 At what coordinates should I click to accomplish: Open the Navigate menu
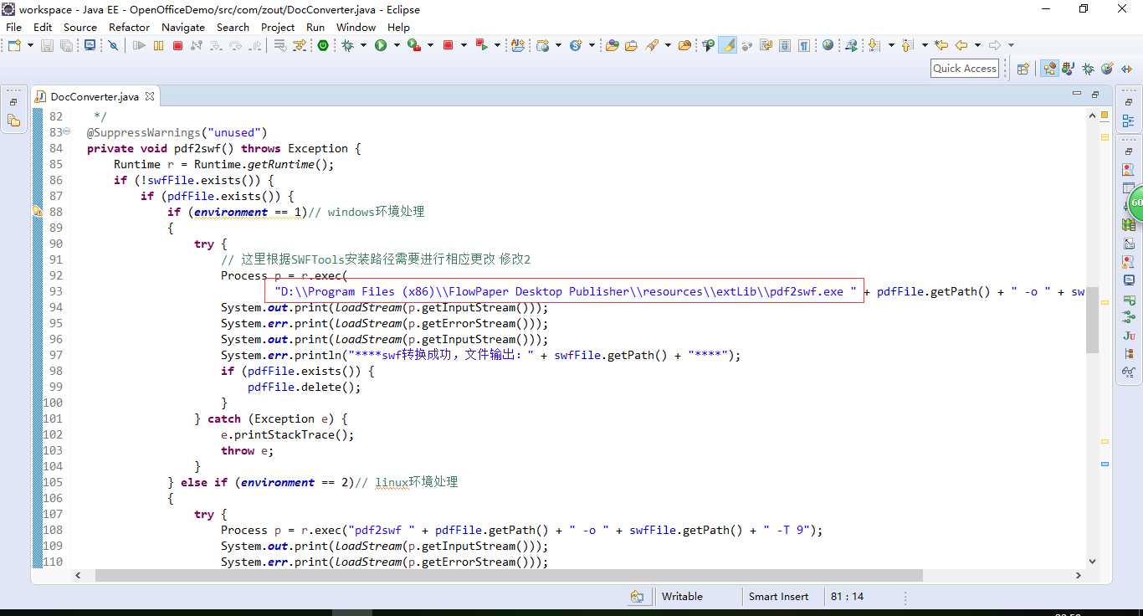[183, 27]
